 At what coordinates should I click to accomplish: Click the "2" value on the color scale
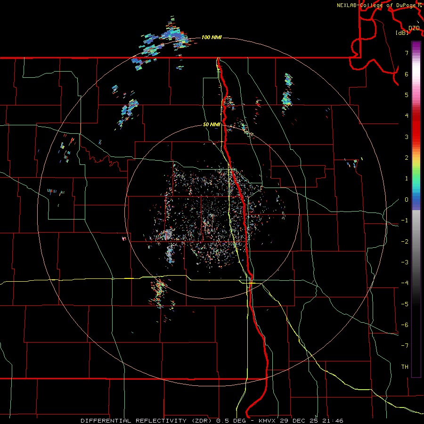[x=407, y=158]
